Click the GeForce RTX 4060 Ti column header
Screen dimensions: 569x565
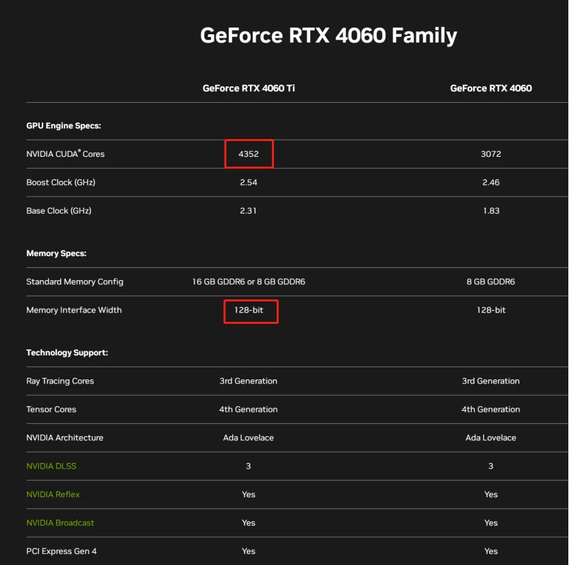(x=249, y=88)
